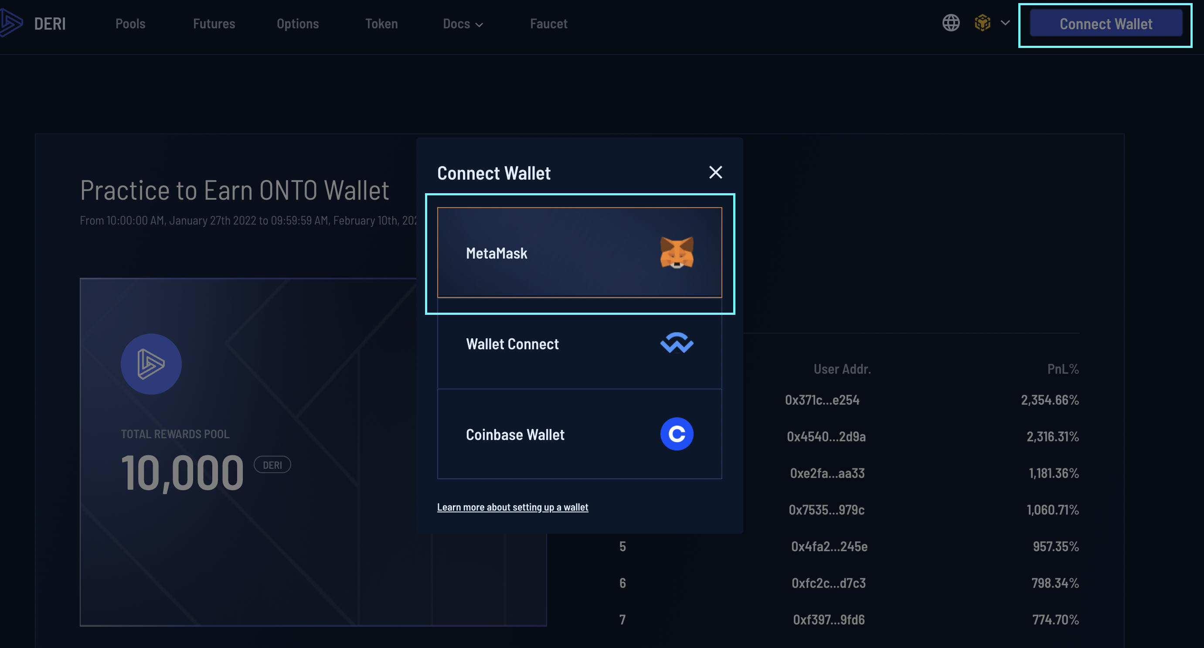1204x648 pixels.
Task: Click the 798.34% PnL value
Action: click(1055, 583)
